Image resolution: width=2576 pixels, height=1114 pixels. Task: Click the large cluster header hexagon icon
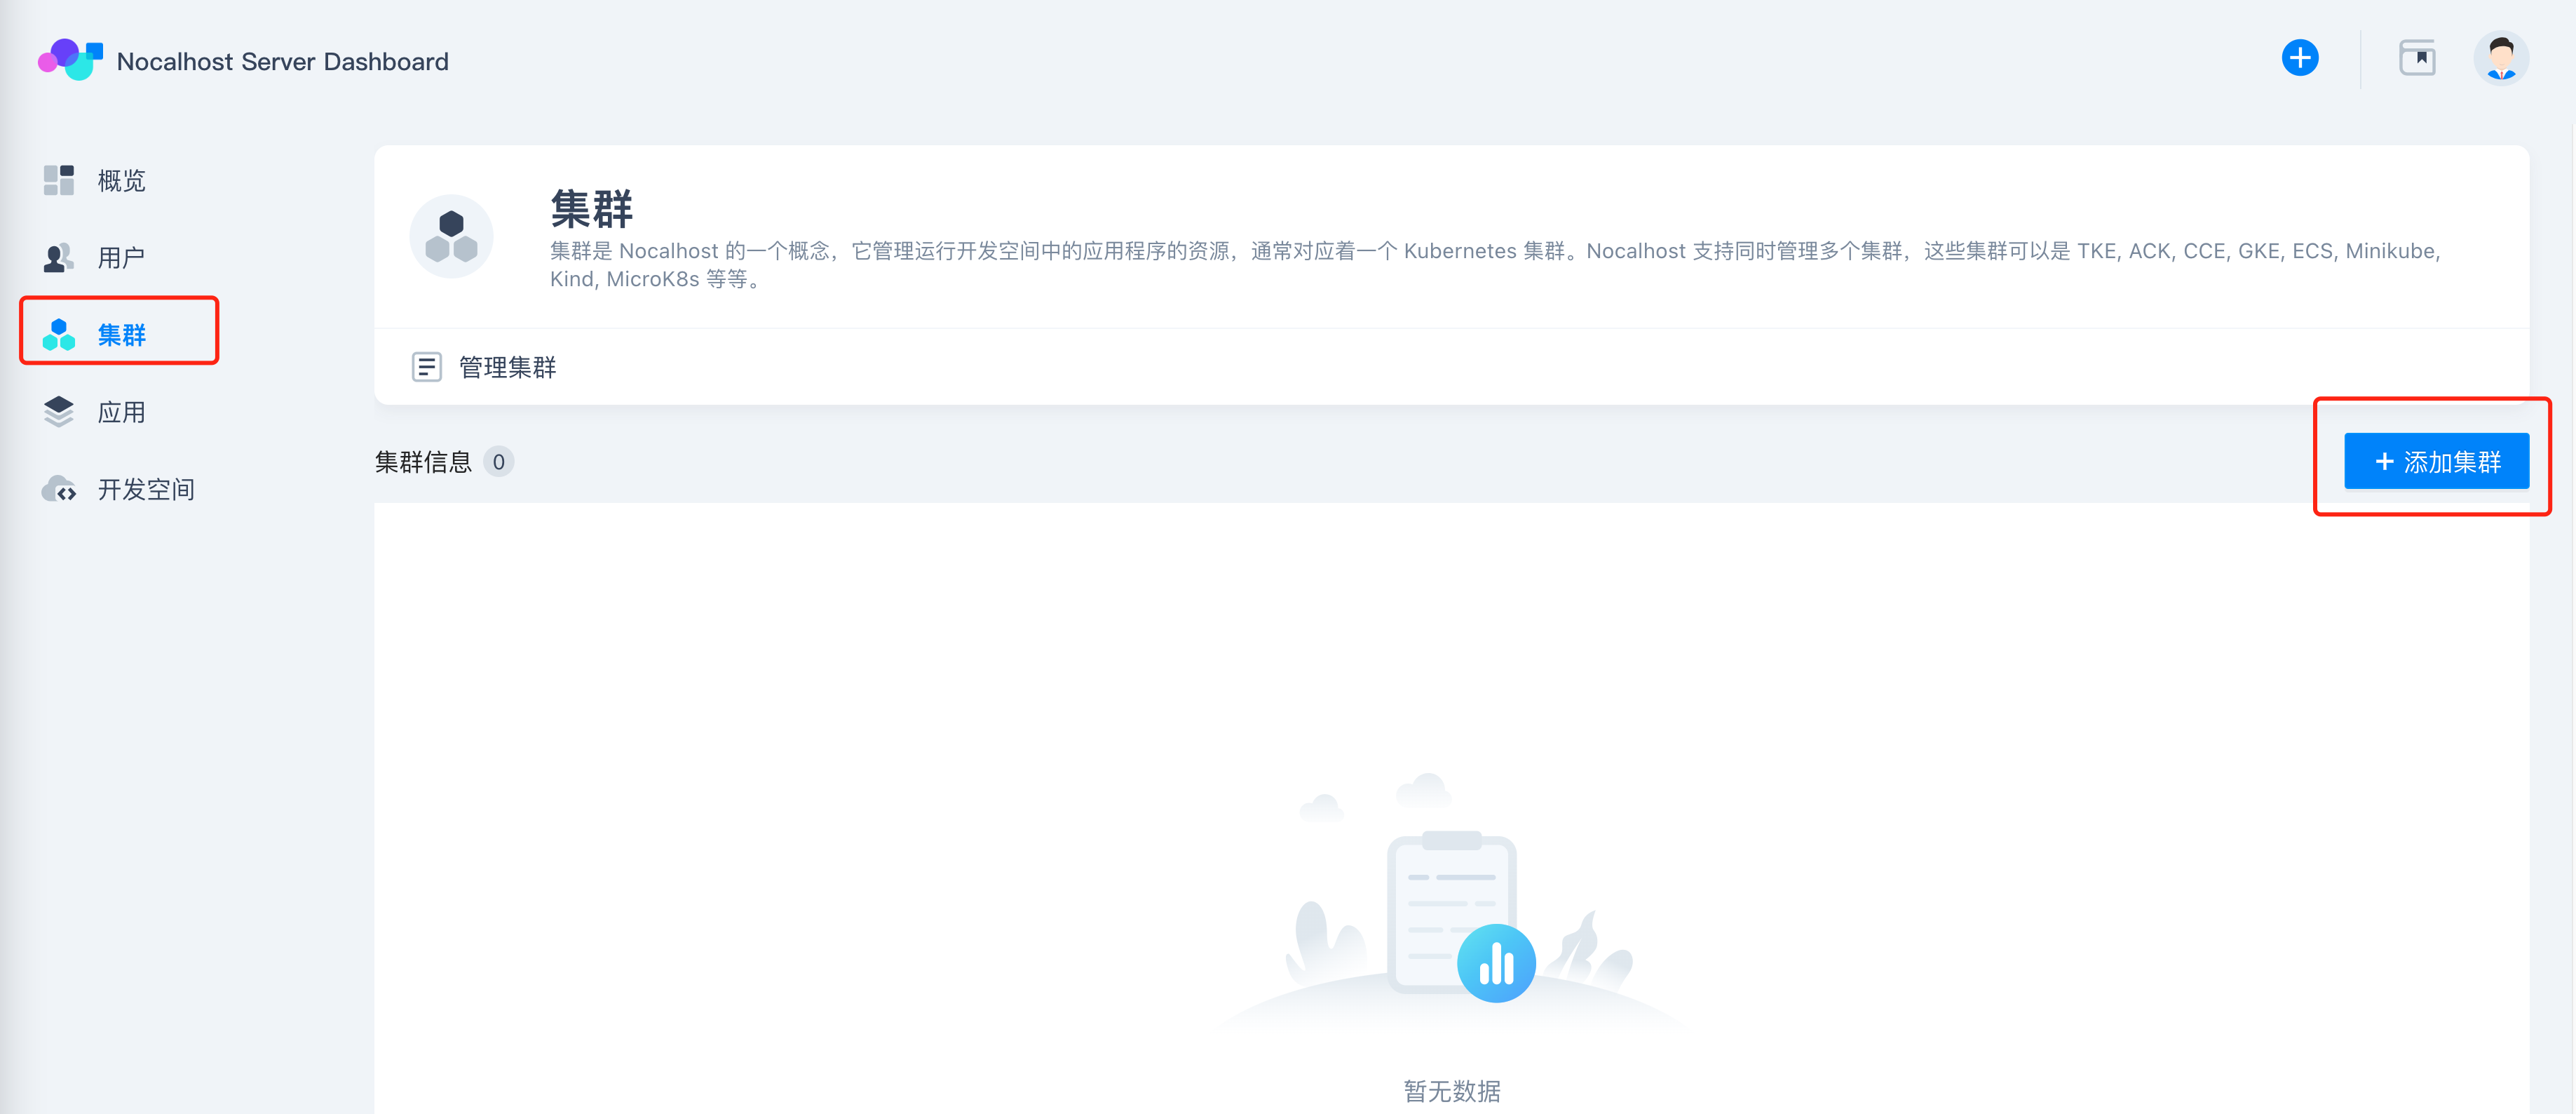[x=451, y=236]
